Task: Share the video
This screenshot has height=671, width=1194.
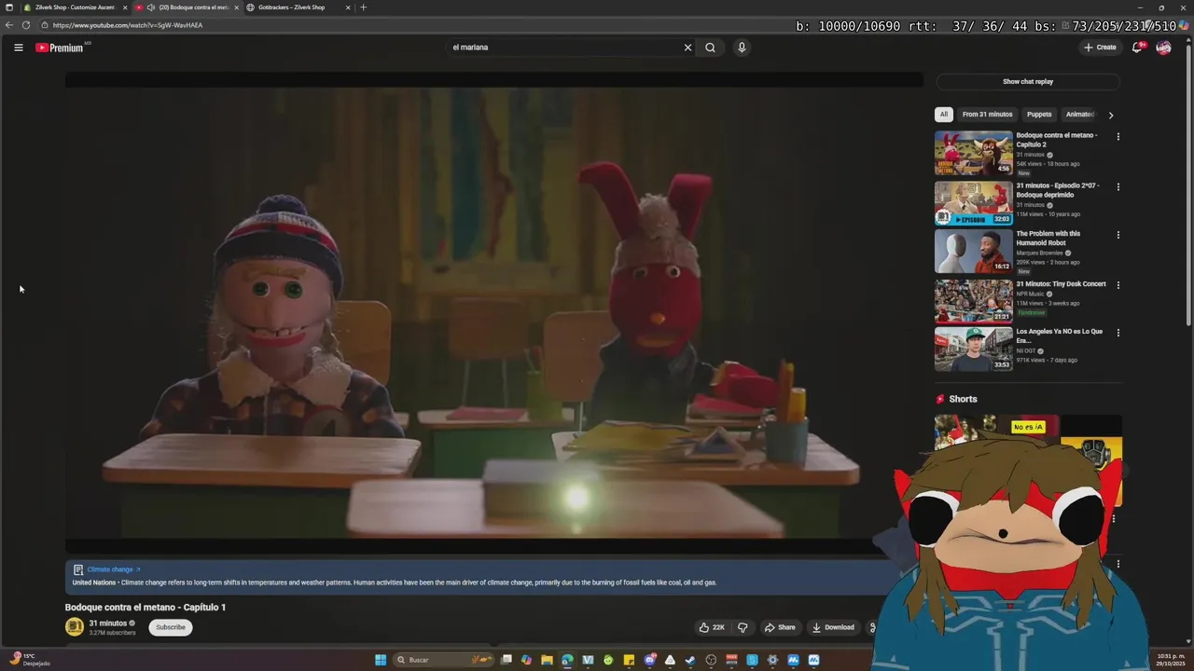Action: pos(780,627)
